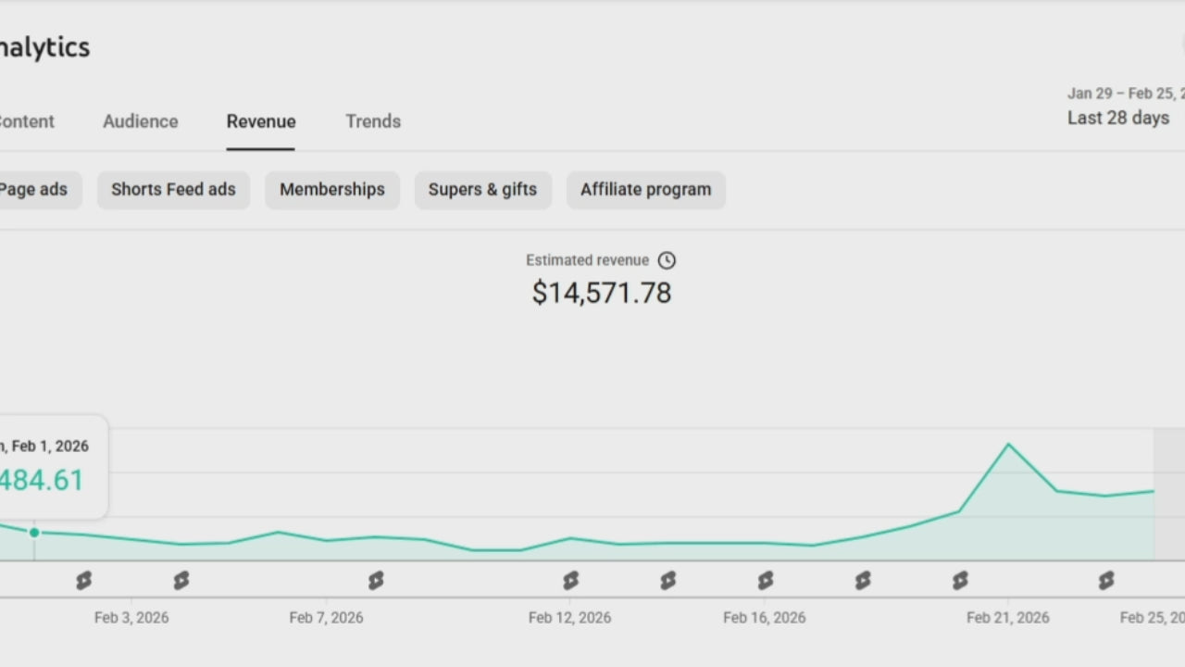Click the Affiliate program chip

tap(646, 190)
